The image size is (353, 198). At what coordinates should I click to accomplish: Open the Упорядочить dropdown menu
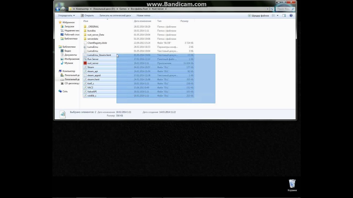pyautogui.click(x=66, y=15)
